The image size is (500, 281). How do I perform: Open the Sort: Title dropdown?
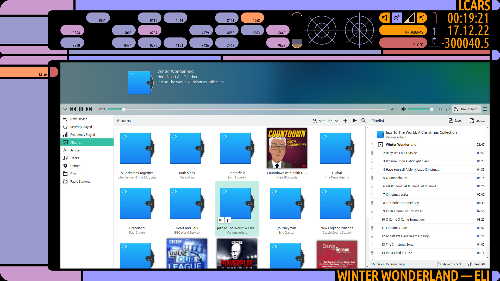click(326, 121)
